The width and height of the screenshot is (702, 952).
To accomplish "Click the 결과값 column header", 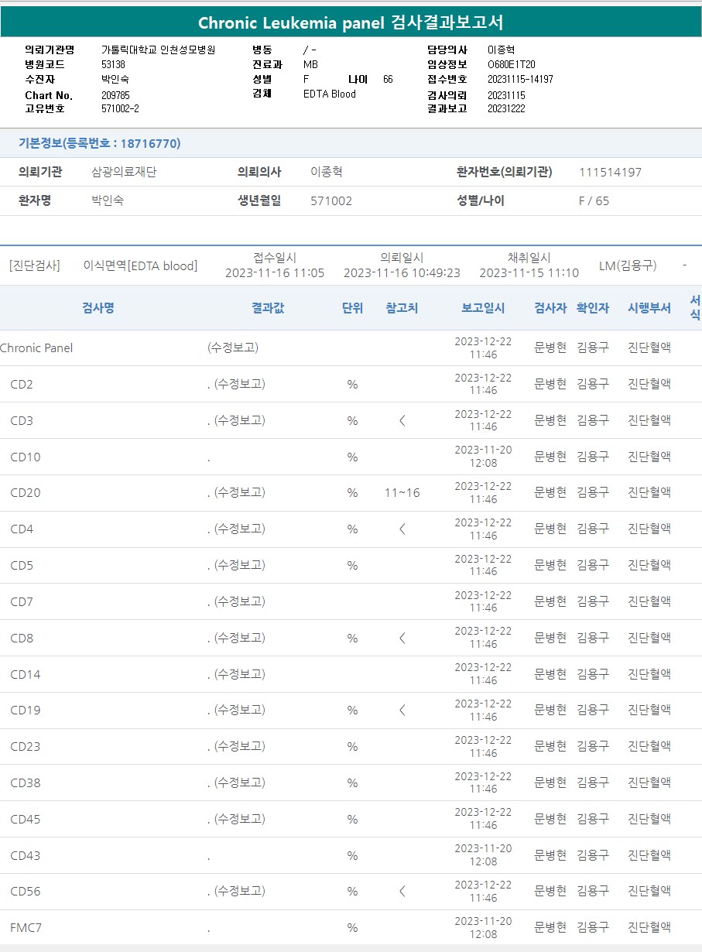I will point(268,308).
